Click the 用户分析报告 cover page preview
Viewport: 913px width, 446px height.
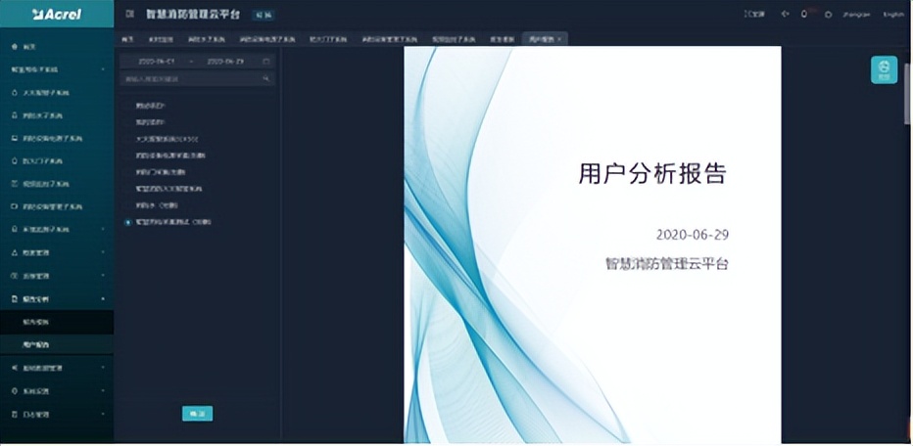coord(592,245)
